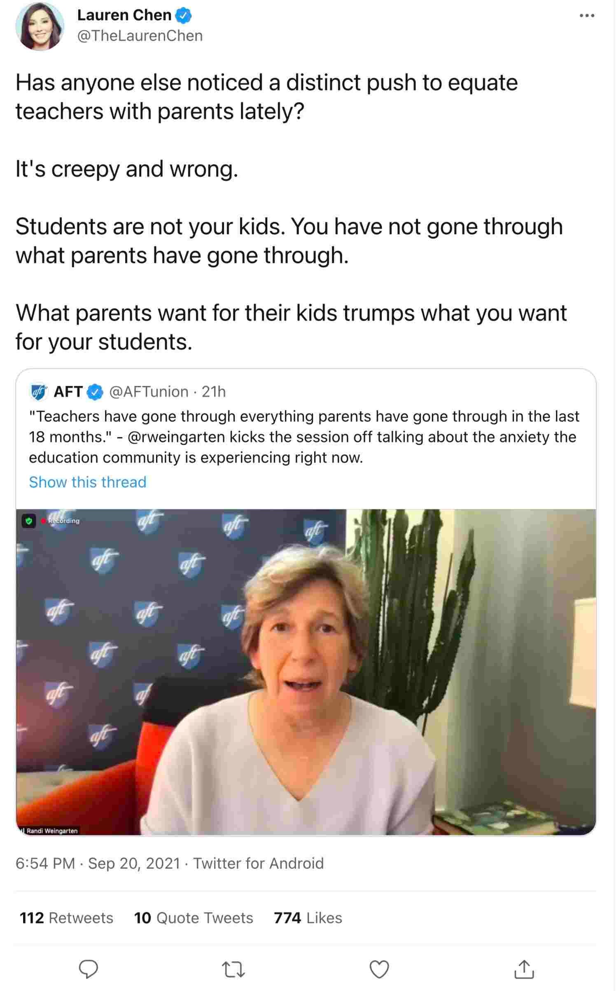This screenshot has width=616, height=991.
Task: Open the Lauren Chen display name
Action: click(124, 15)
